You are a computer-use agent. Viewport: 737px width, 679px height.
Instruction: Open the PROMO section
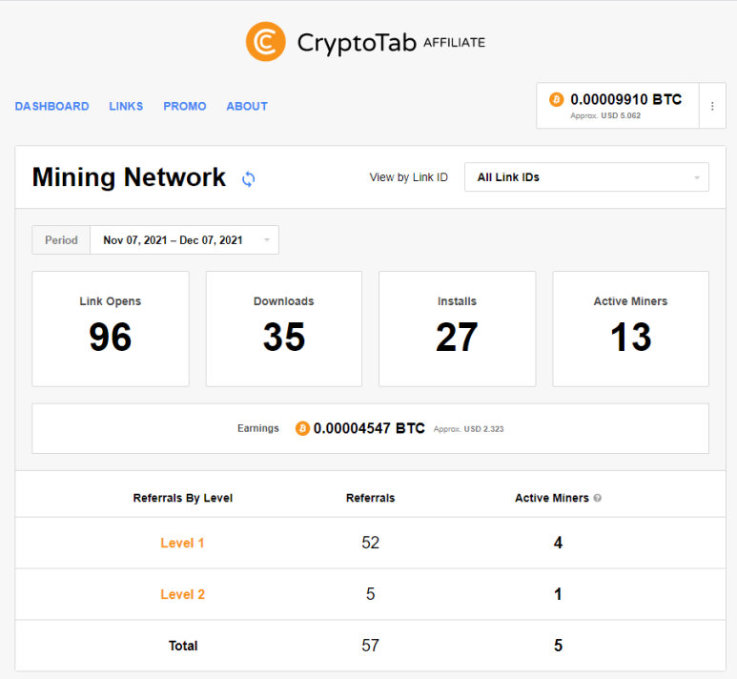(185, 106)
